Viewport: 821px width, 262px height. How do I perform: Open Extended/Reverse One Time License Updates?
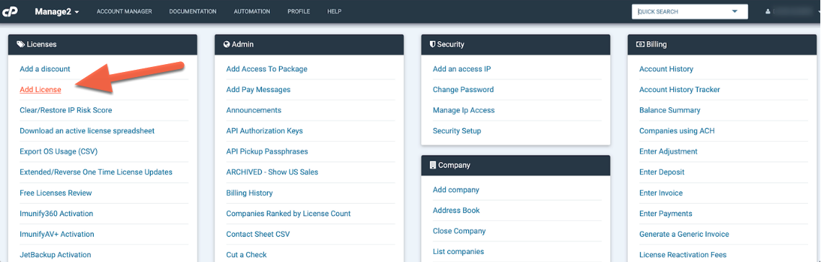96,172
